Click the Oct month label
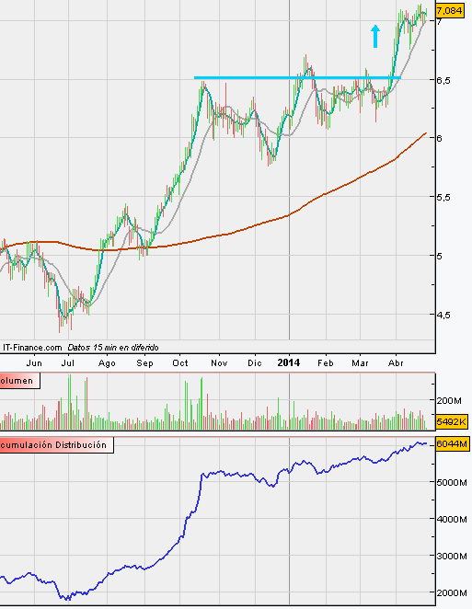472x609 pixels. 179,363
